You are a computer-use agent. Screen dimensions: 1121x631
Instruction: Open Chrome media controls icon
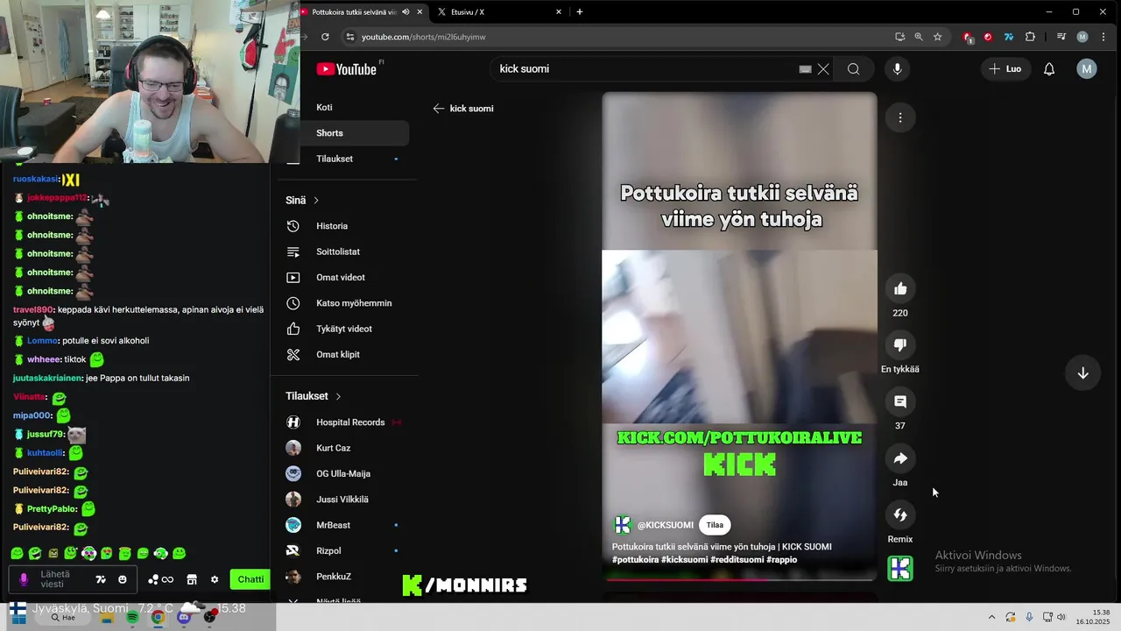pos(1061,37)
